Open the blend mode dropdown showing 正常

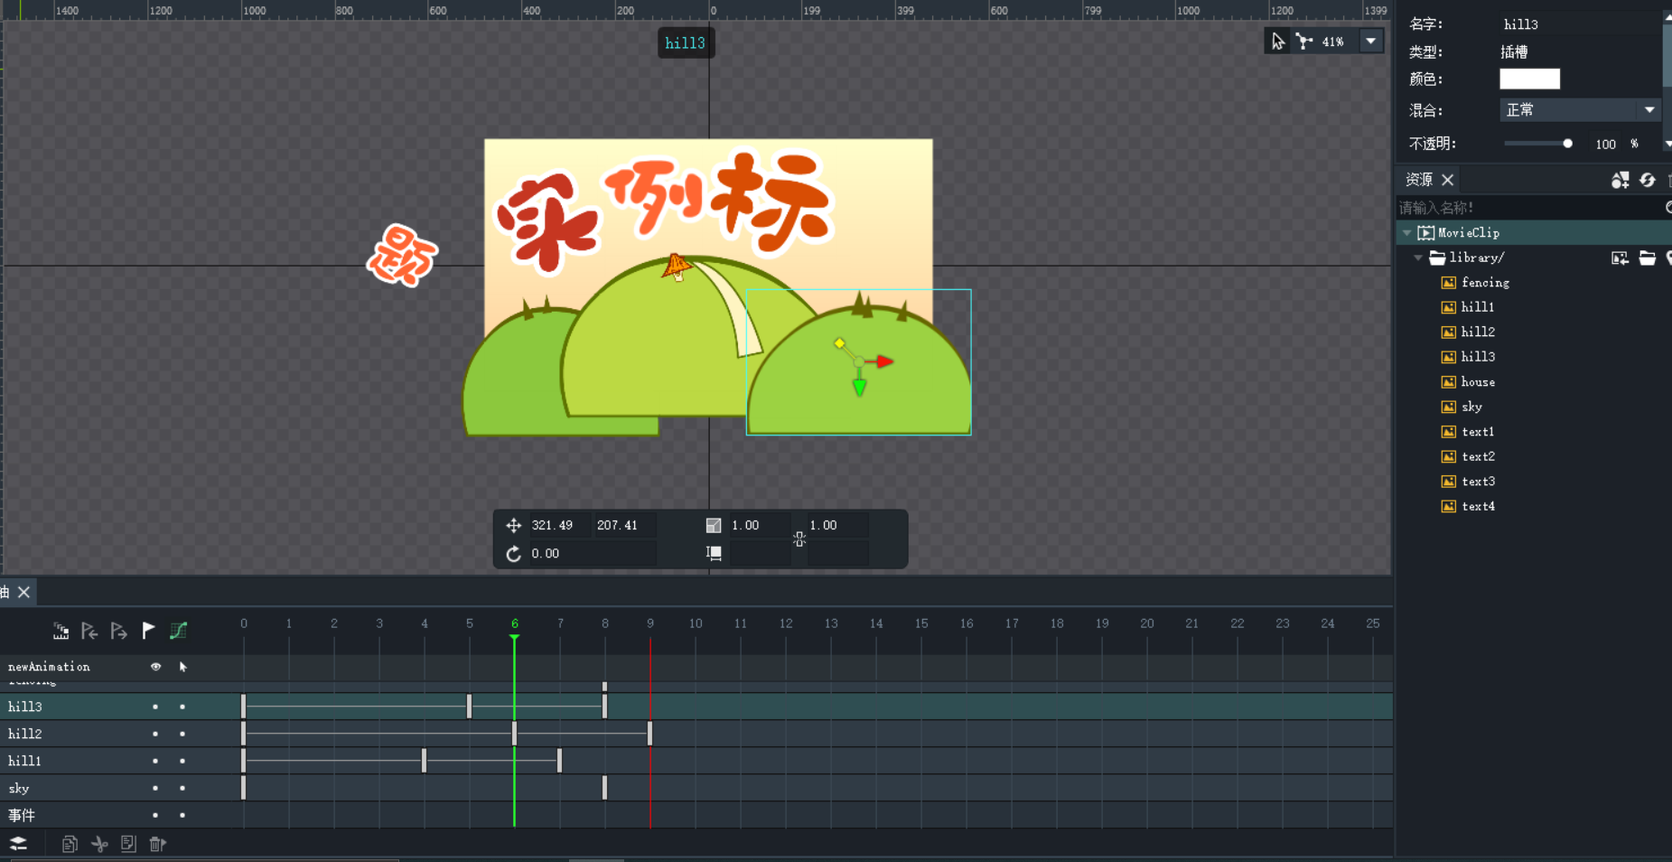pyautogui.click(x=1580, y=110)
